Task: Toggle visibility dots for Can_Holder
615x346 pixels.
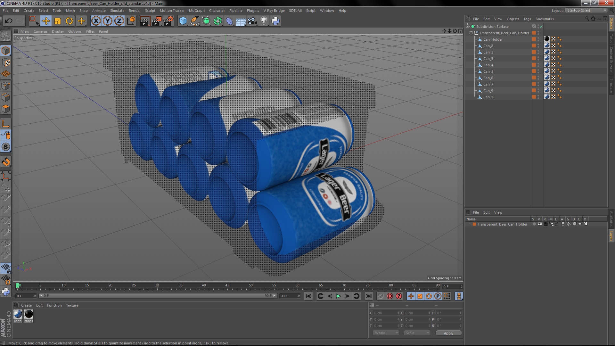Action: [x=538, y=39]
